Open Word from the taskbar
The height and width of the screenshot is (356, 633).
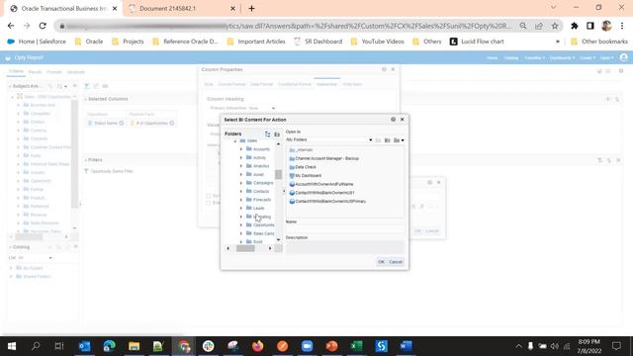[406, 346]
